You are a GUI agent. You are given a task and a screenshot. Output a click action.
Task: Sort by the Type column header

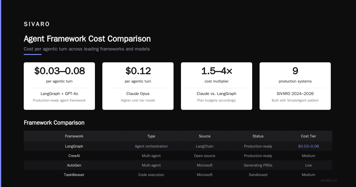pyautogui.click(x=151, y=136)
